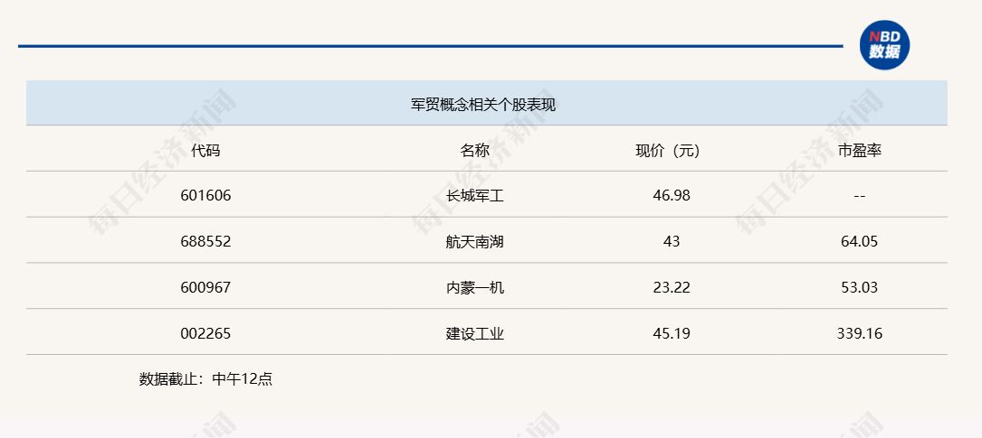This screenshot has width=982, height=438.
Task: Open the 内蒙一机 stock name
Action: coord(474,287)
